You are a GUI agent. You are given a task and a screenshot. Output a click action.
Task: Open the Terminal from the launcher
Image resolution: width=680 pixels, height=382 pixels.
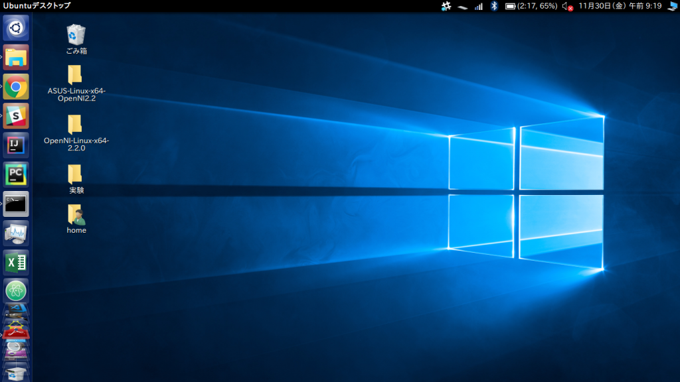(16, 204)
